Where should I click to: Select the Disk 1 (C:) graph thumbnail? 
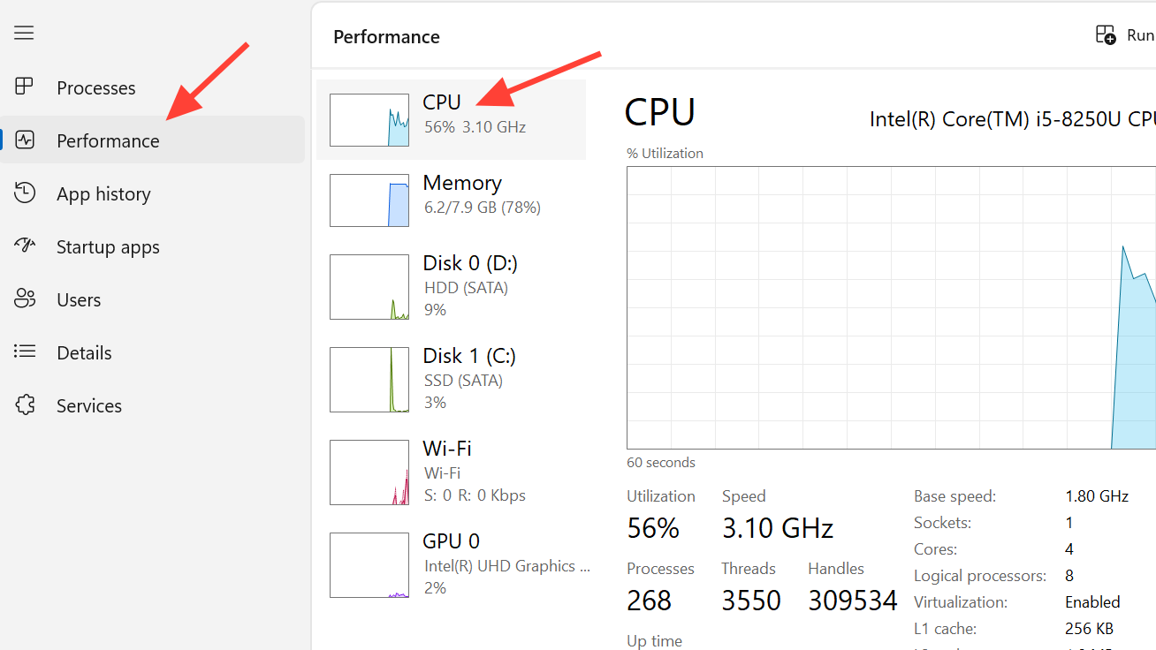(x=369, y=380)
